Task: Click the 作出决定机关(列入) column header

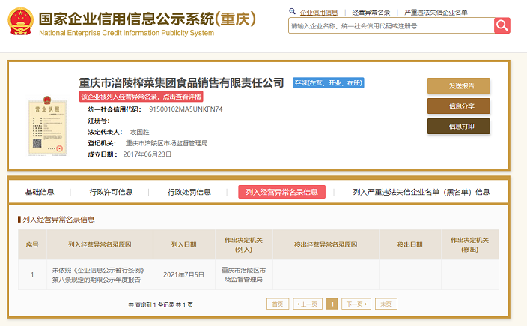Action: pyautogui.click(x=244, y=244)
